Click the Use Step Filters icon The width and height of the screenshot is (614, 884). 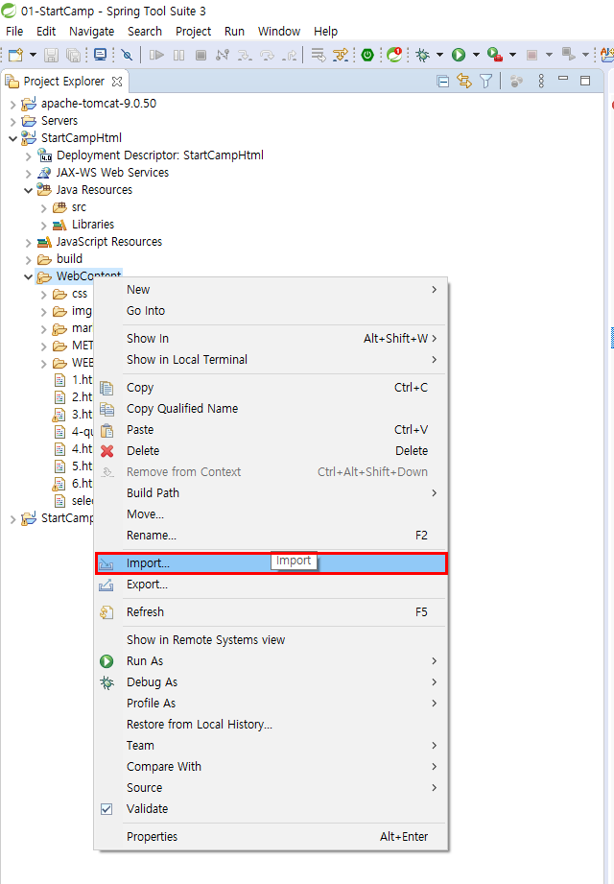(x=341, y=55)
